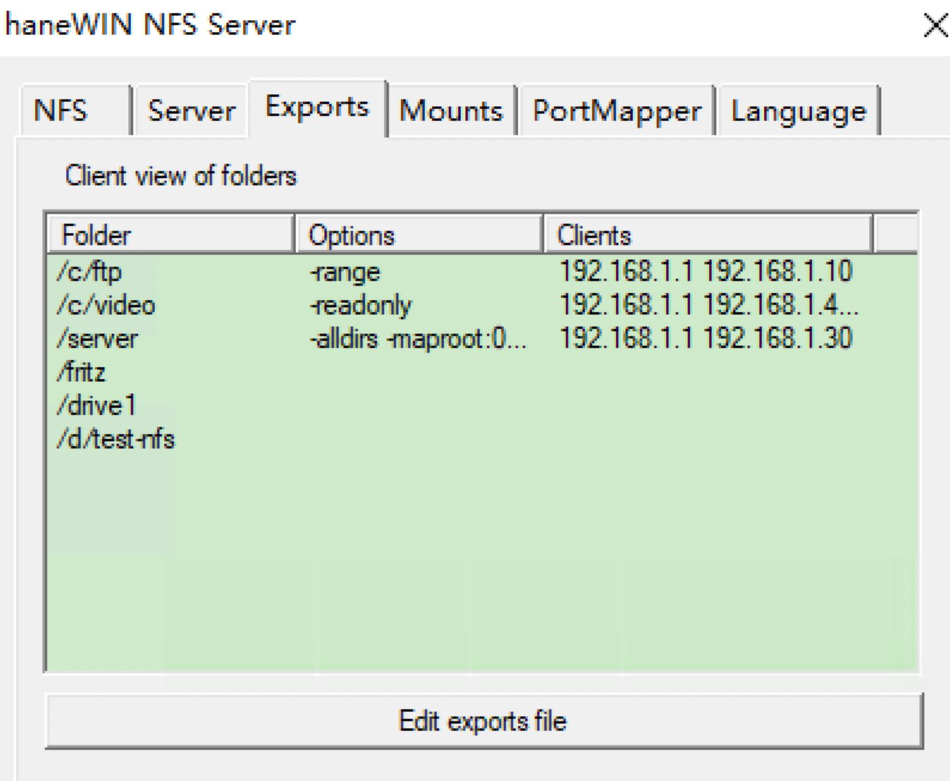Click clients 192.168.1.1 192.168.1.30 cell

(706, 338)
